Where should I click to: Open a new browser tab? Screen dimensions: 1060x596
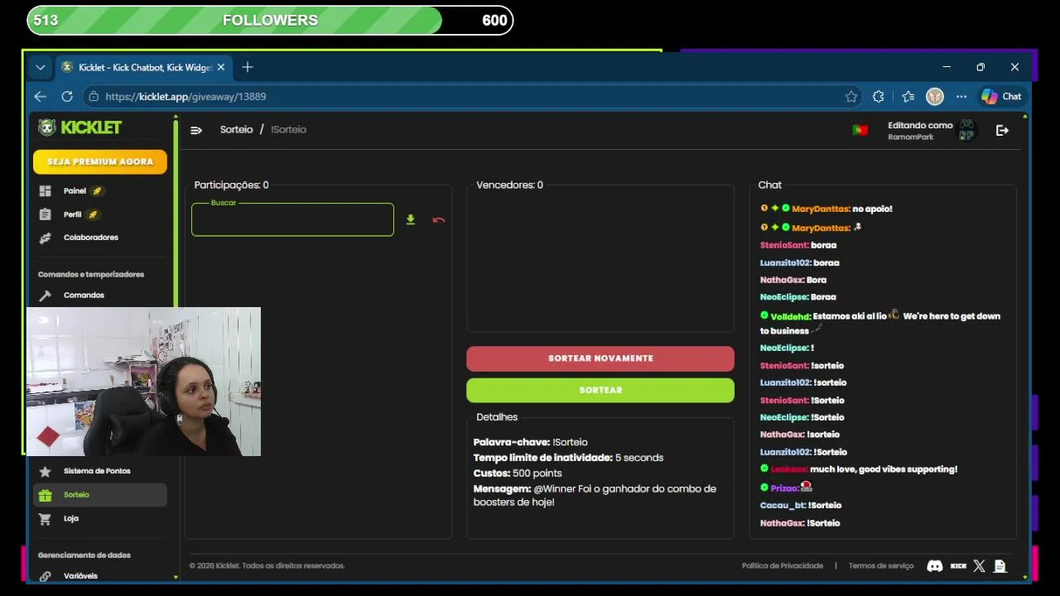point(247,67)
